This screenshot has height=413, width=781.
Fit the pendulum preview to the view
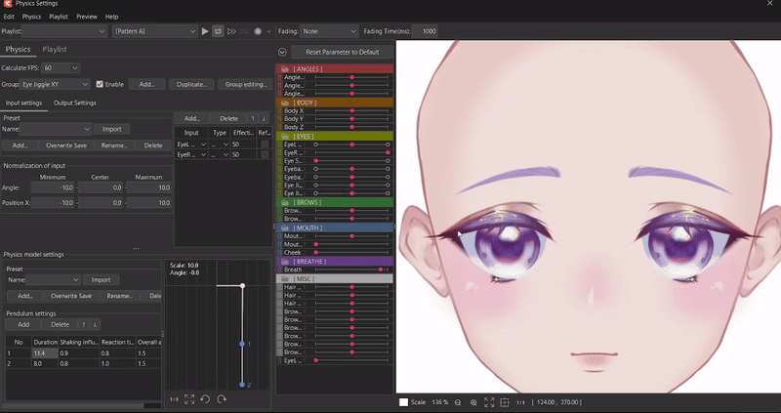click(189, 399)
